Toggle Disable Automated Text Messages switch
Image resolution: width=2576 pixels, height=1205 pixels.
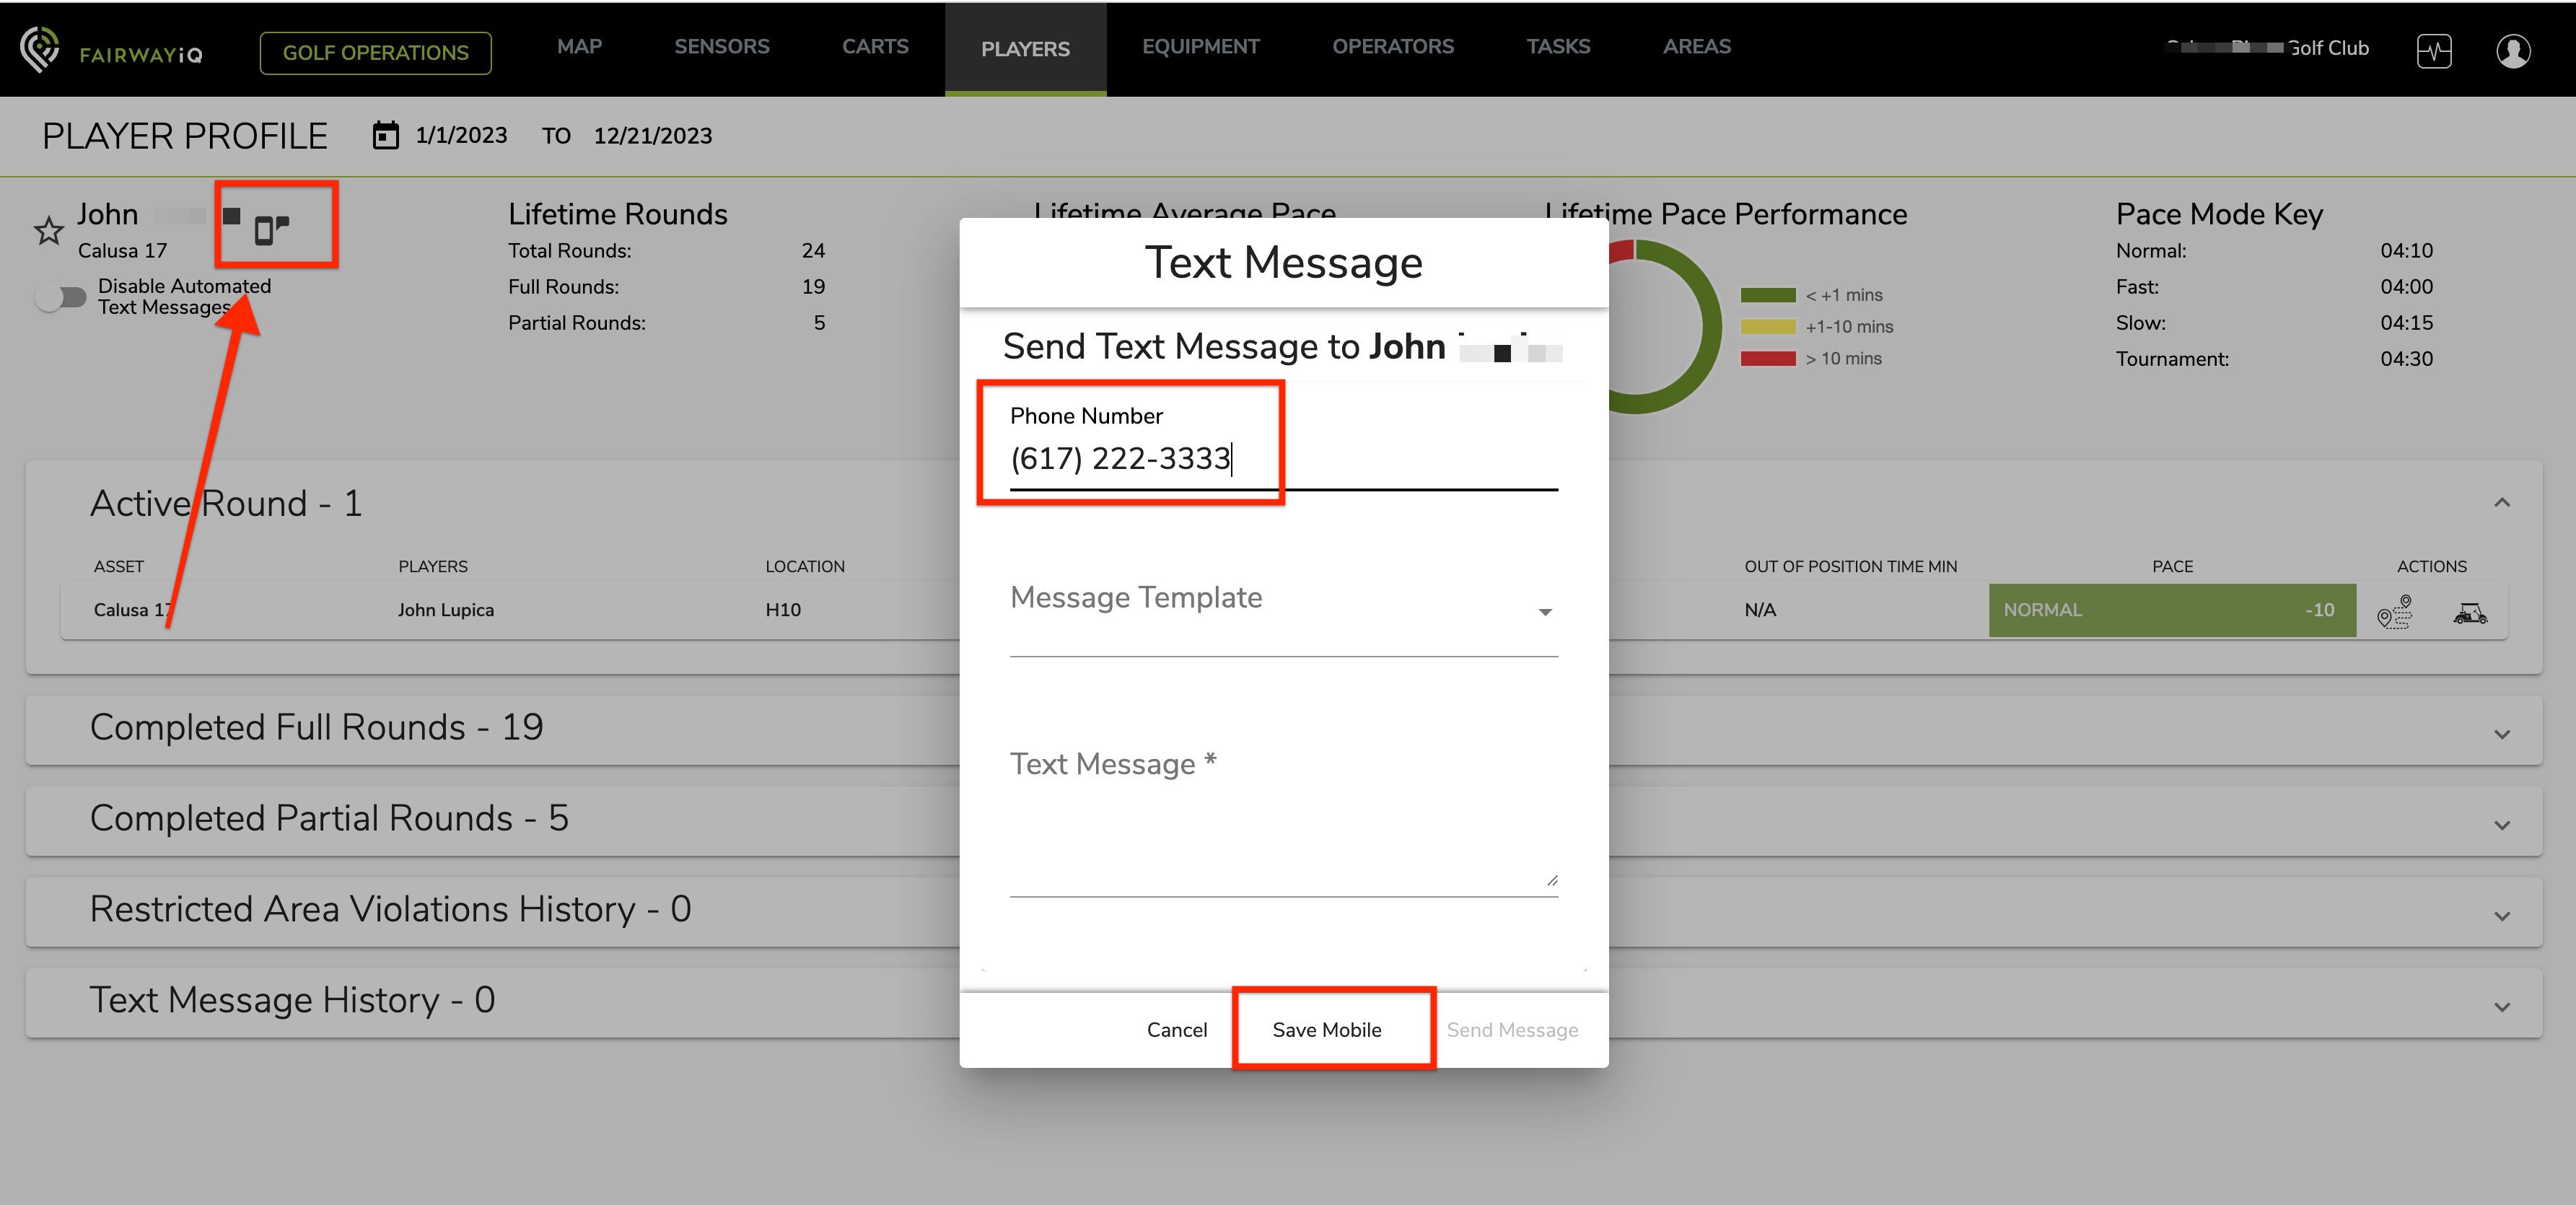pos(61,297)
